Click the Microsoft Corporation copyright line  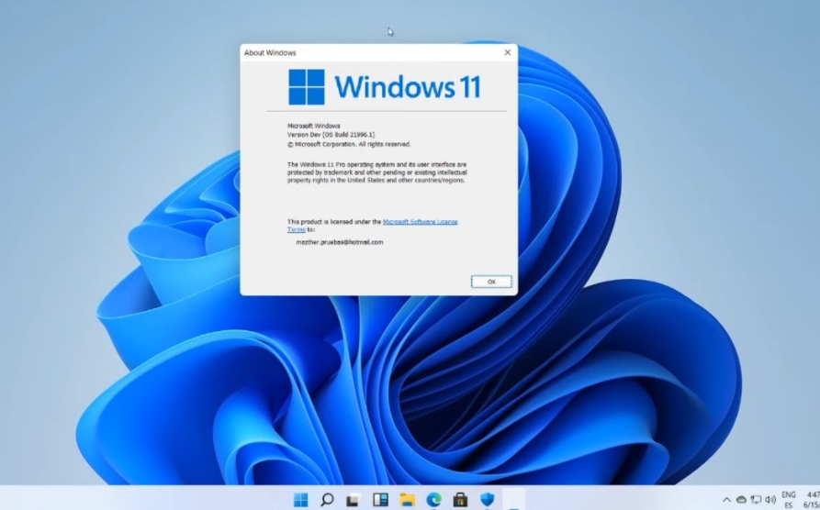coord(349,144)
